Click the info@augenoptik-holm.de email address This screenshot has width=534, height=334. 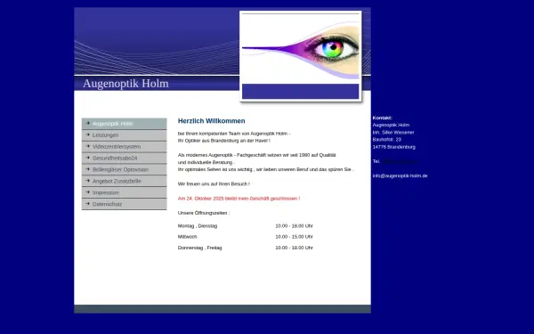tap(400, 175)
